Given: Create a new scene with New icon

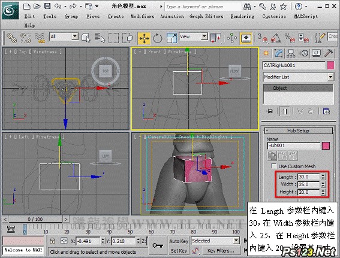Looking at the screenshot, I should pos(26,6).
